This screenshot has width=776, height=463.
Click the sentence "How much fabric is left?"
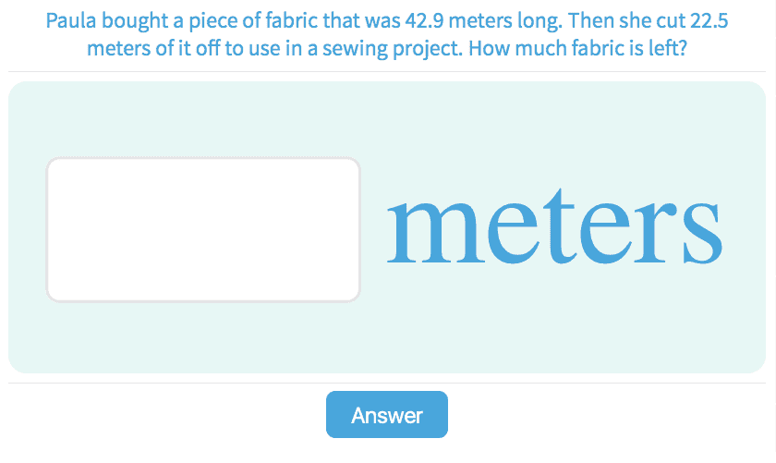(577, 47)
